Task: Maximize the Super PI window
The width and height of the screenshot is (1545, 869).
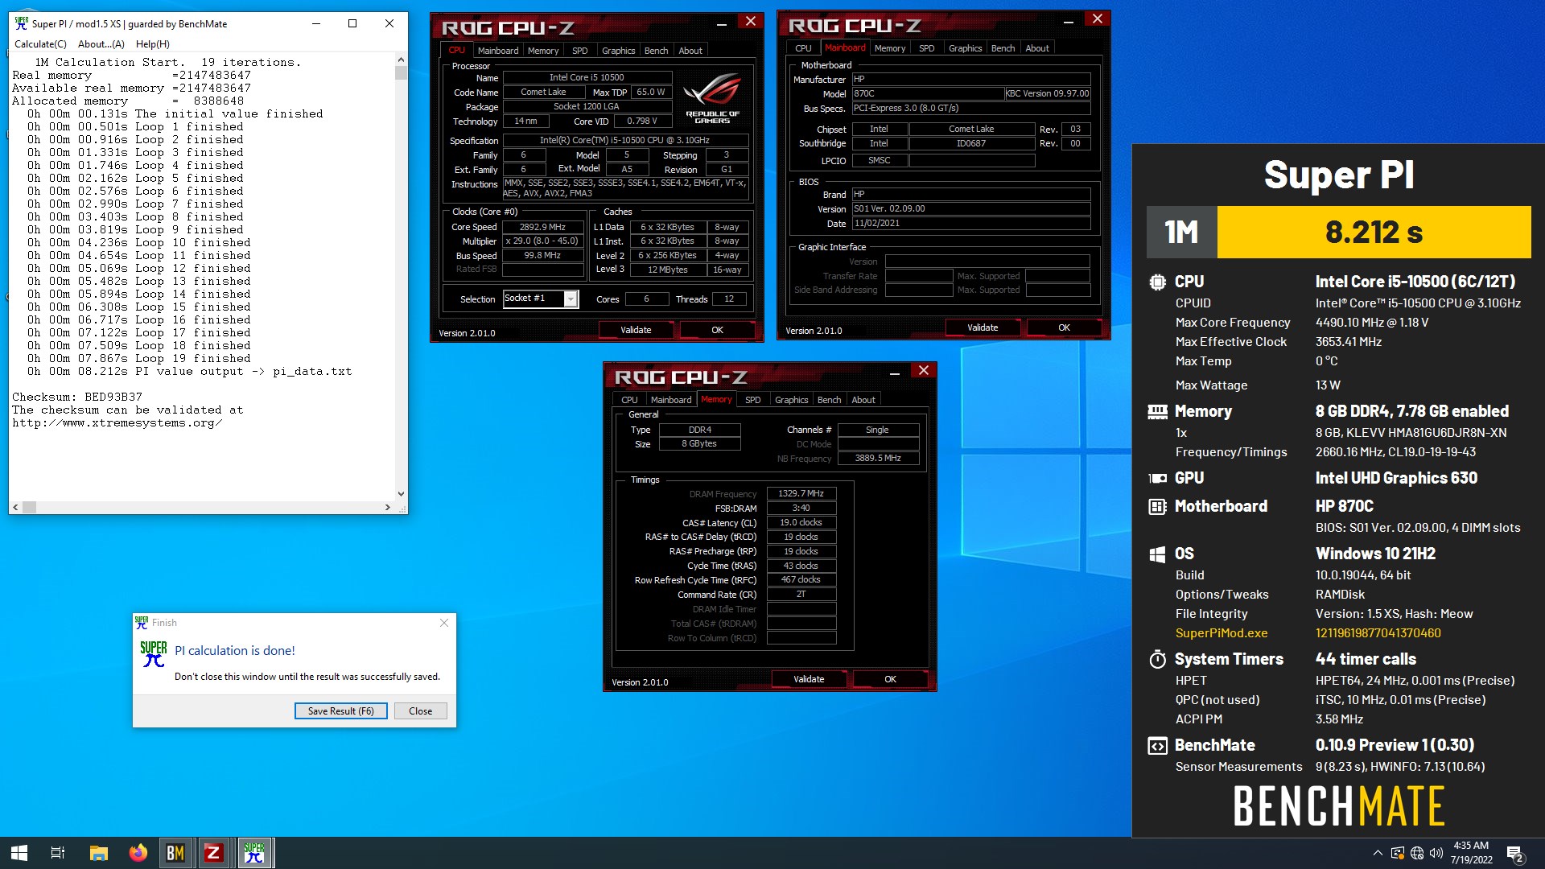Action: [352, 23]
